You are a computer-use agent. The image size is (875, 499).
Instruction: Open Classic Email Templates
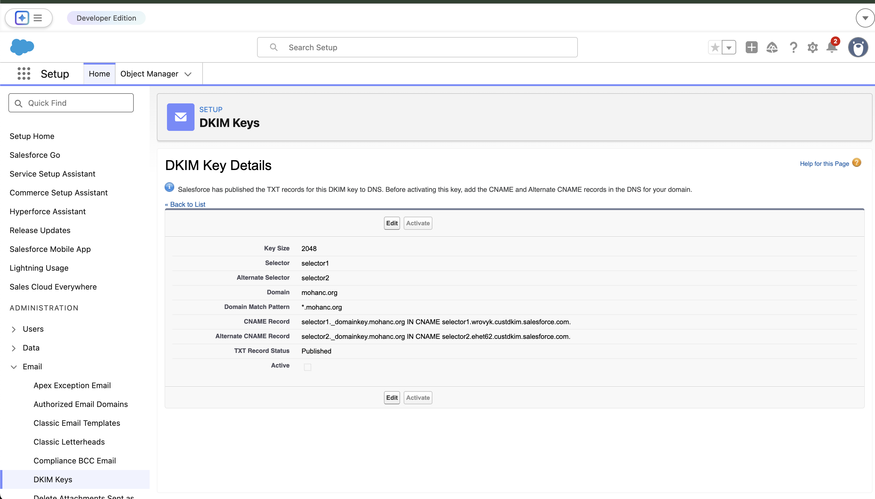tap(77, 423)
